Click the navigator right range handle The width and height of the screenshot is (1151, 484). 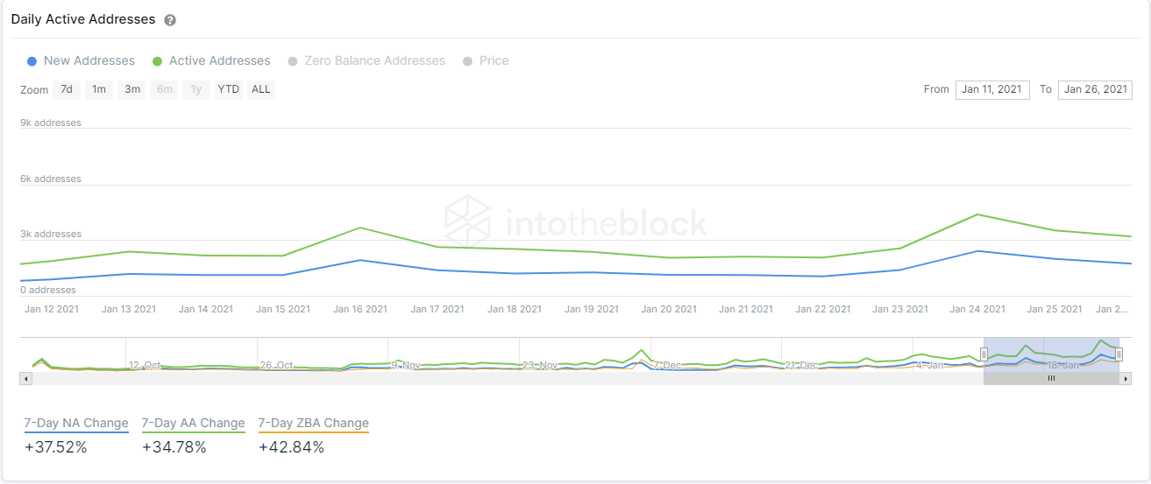pos(1119,354)
